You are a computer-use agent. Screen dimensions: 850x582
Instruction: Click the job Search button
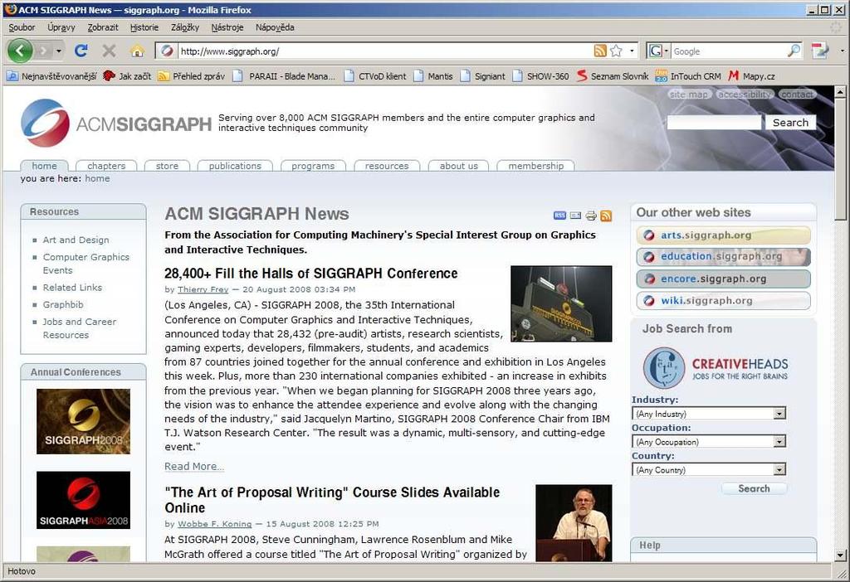point(754,488)
